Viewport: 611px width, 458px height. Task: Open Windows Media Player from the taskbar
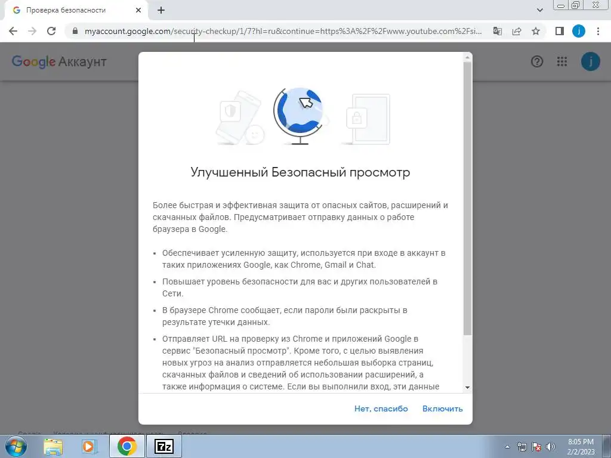[90, 447]
